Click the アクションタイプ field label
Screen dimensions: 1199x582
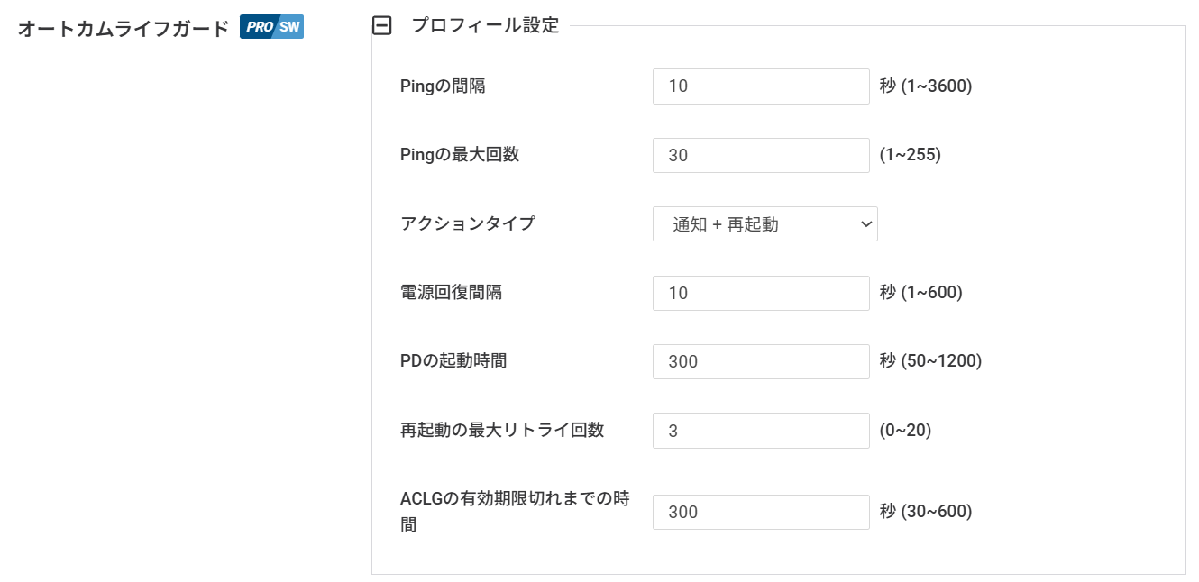pyautogui.click(x=467, y=223)
